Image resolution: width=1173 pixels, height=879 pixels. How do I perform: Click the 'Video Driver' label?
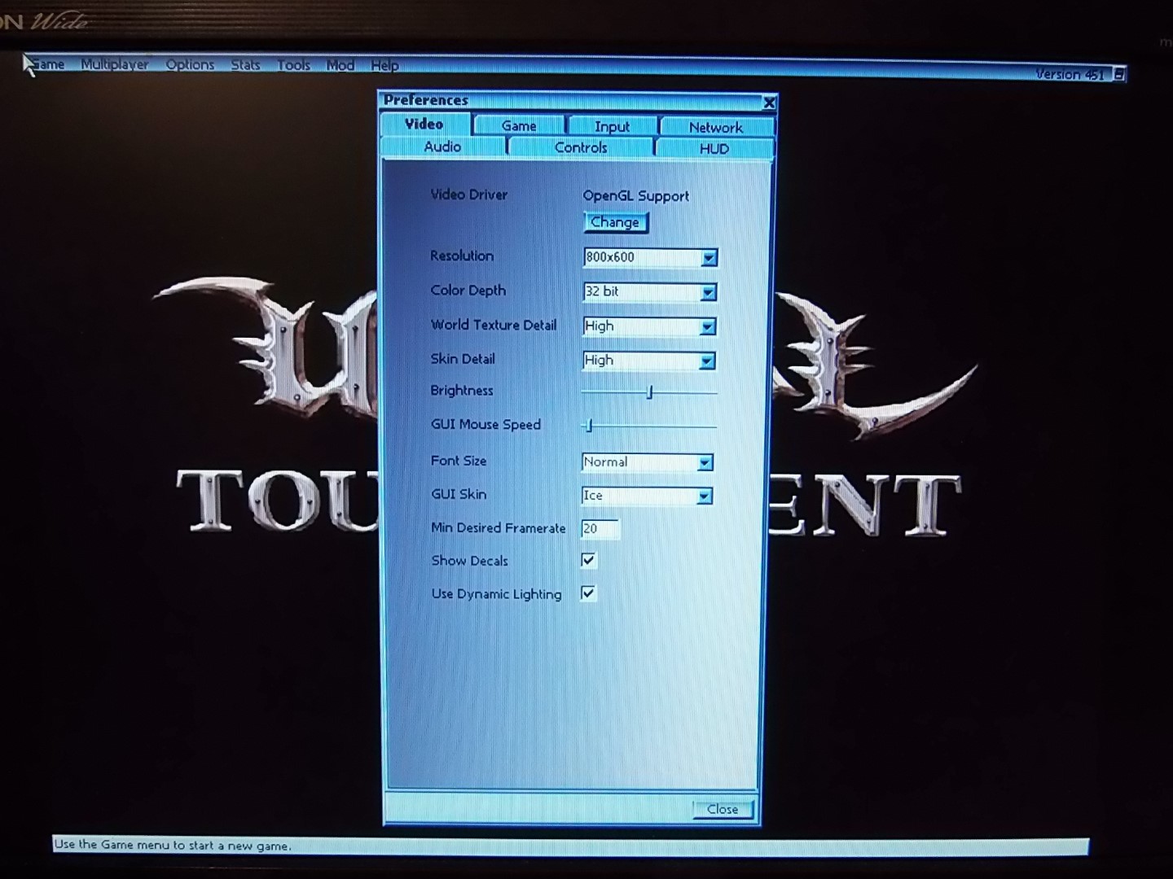(x=468, y=195)
